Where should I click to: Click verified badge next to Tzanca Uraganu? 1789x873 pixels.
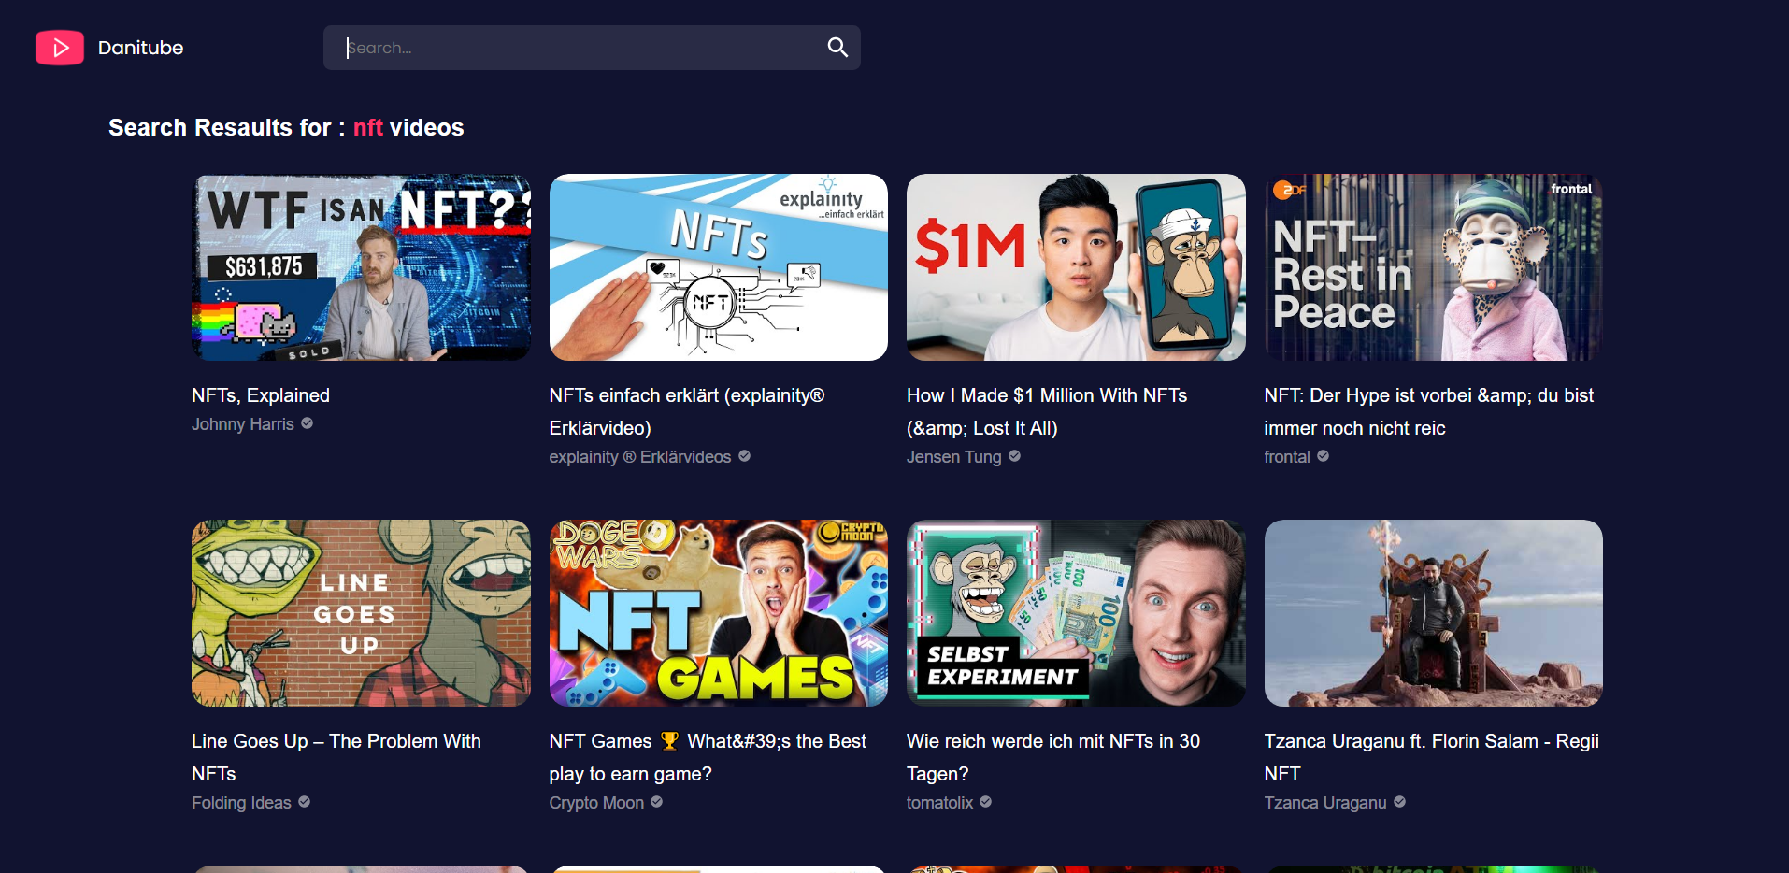coord(1399,802)
